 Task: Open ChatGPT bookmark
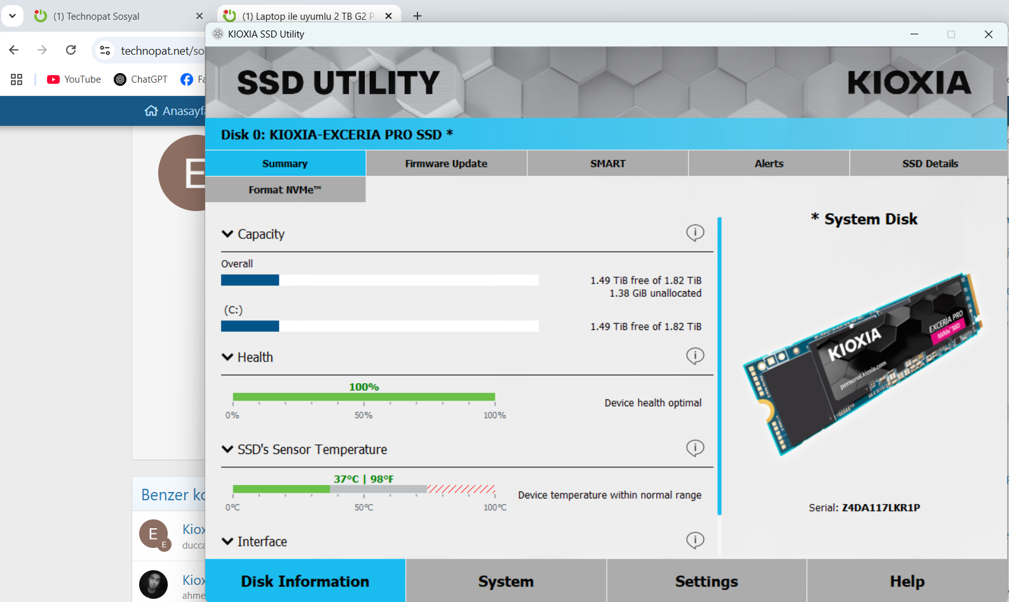[140, 79]
